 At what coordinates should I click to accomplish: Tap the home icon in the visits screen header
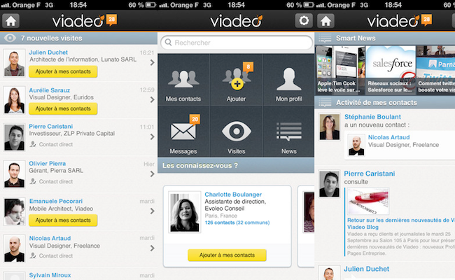click(10, 20)
